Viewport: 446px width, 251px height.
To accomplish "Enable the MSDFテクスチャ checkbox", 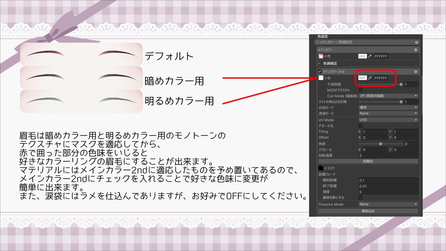I will 360,90.
